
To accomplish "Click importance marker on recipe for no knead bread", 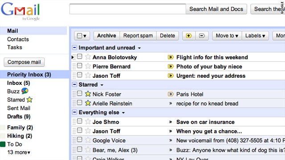I will click(x=171, y=104).
